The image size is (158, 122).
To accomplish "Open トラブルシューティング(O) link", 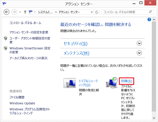I will [x=88, y=83].
